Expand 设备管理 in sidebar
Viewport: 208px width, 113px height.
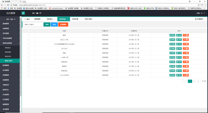tap(10, 28)
